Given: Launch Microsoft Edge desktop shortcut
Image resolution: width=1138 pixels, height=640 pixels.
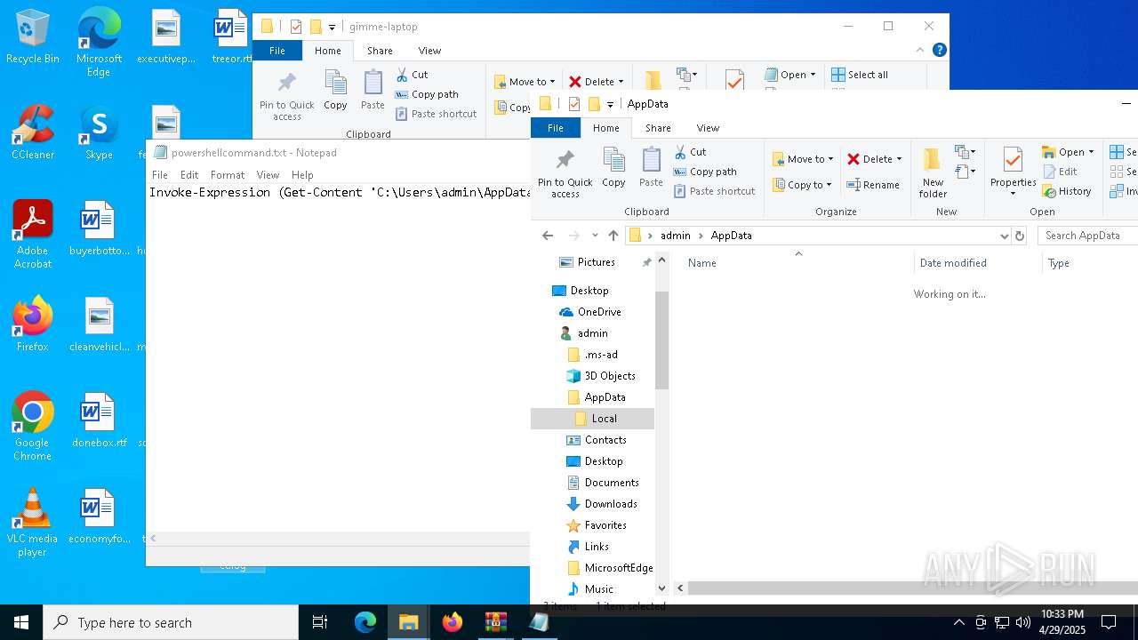Looking at the screenshot, I should pos(99,43).
